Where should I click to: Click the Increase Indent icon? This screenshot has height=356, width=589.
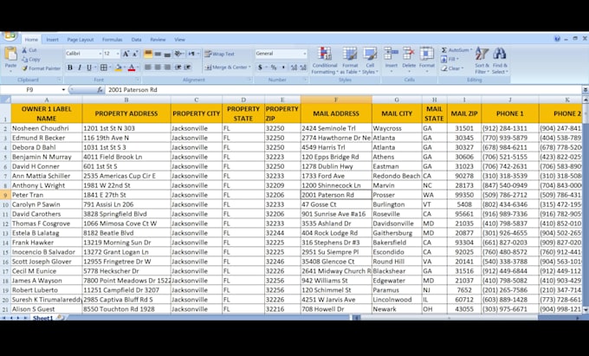pyautogui.click(x=187, y=68)
